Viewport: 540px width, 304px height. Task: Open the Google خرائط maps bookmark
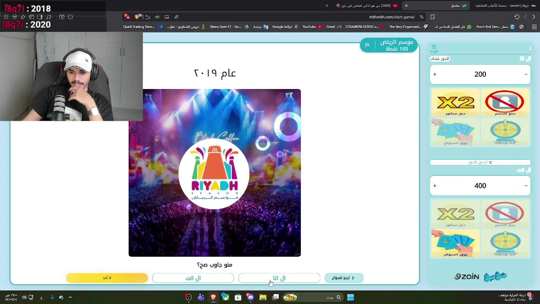click(x=285, y=27)
